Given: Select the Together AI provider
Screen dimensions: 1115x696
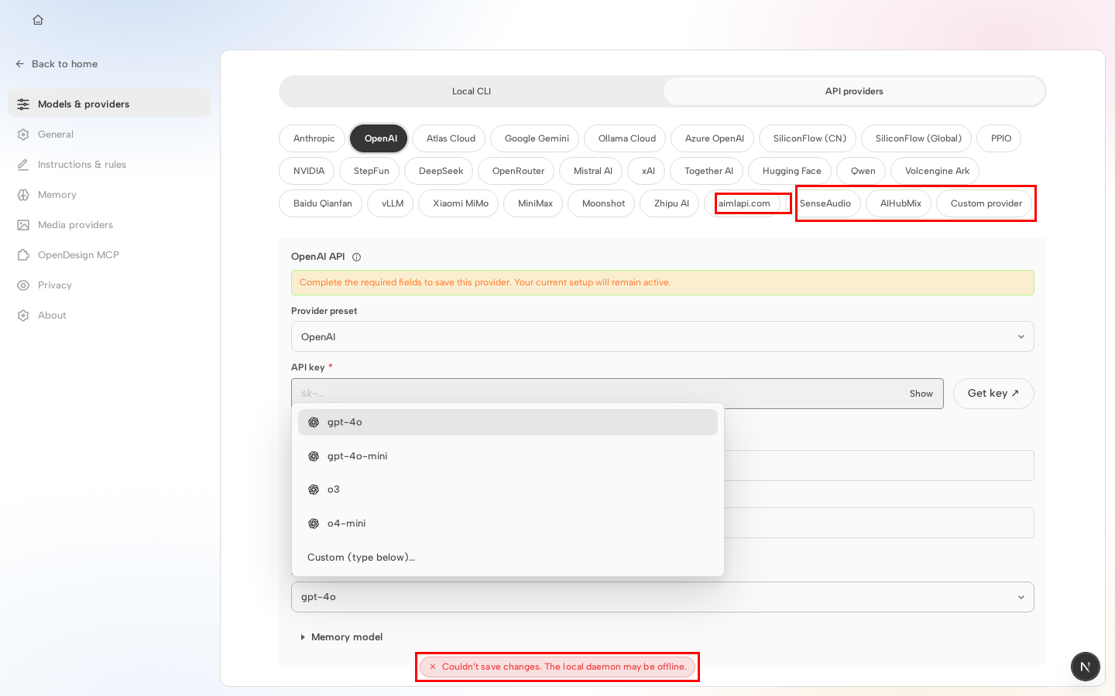Looking at the screenshot, I should coord(707,171).
